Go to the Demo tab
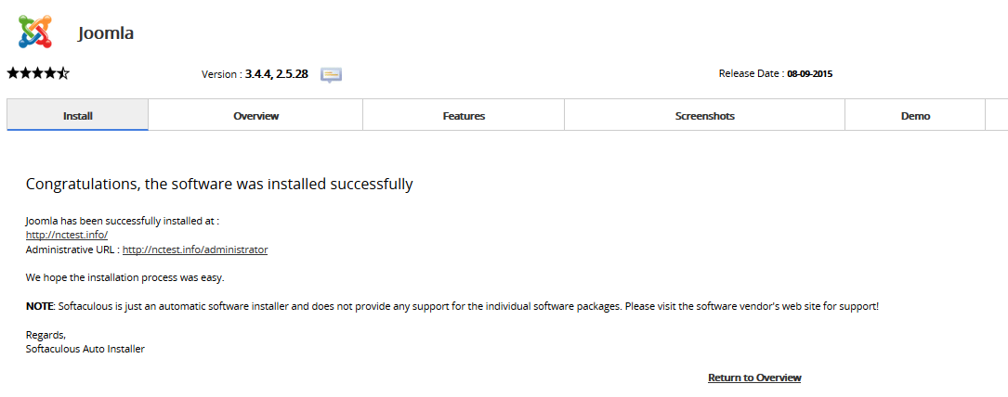 (915, 115)
